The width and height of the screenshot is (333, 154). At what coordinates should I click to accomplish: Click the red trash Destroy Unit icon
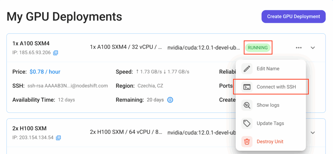click(247, 141)
